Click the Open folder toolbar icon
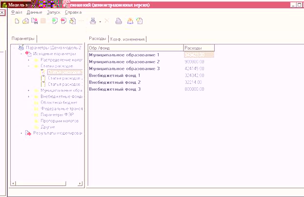This screenshot has height=197, width=304. [x=25, y=21]
